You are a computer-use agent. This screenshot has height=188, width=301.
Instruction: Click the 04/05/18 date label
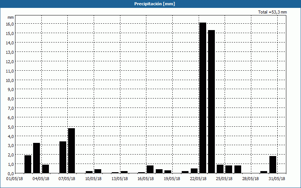41,179
